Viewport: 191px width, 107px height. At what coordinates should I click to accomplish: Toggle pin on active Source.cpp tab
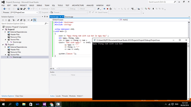click(60, 17)
